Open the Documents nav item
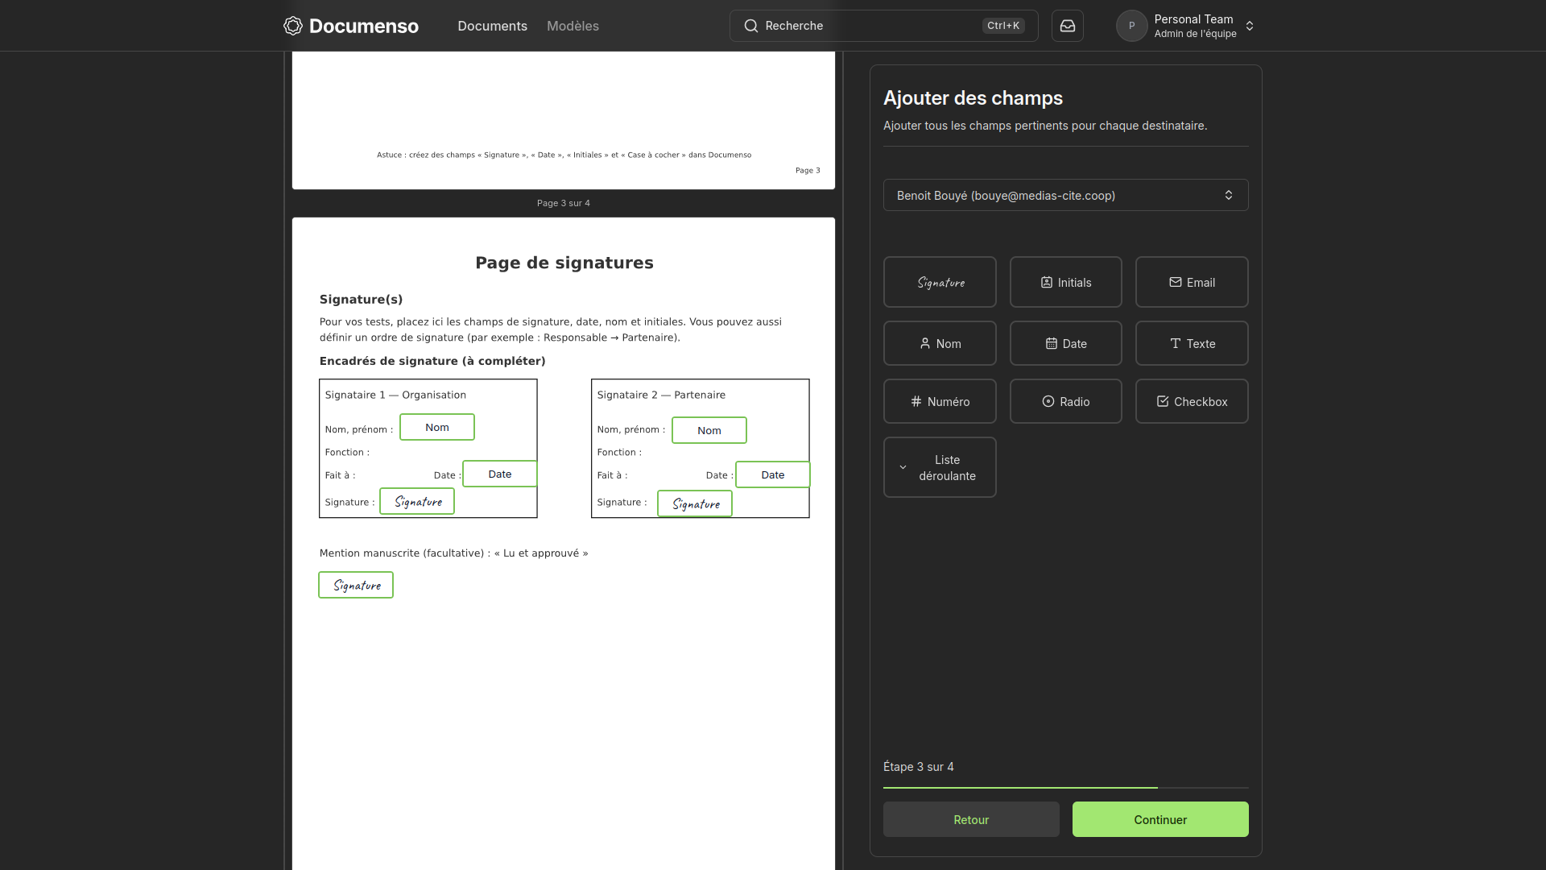 coord(492,26)
